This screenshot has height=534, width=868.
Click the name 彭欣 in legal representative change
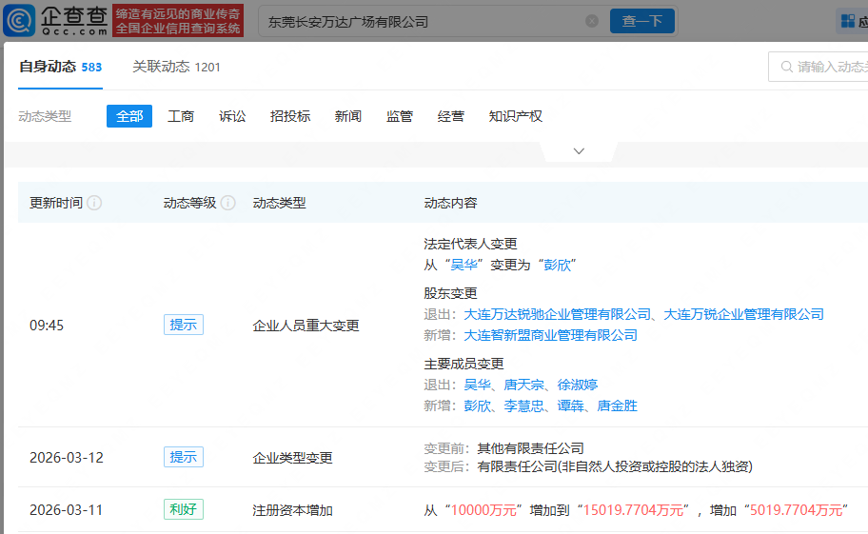(557, 265)
